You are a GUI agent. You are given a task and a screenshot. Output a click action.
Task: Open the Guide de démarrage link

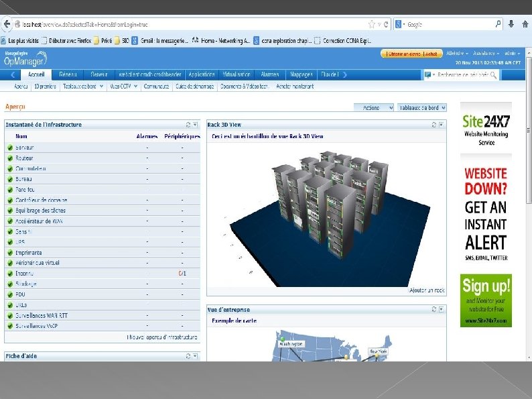click(x=195, y=87)
